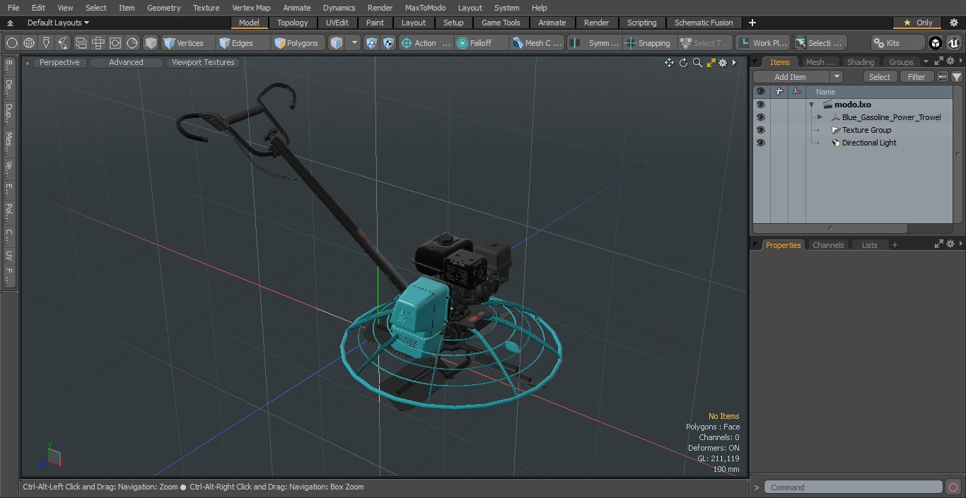966x498 pixels.
Task: Open the MaxToModo menu
Action: click(425, 8)
